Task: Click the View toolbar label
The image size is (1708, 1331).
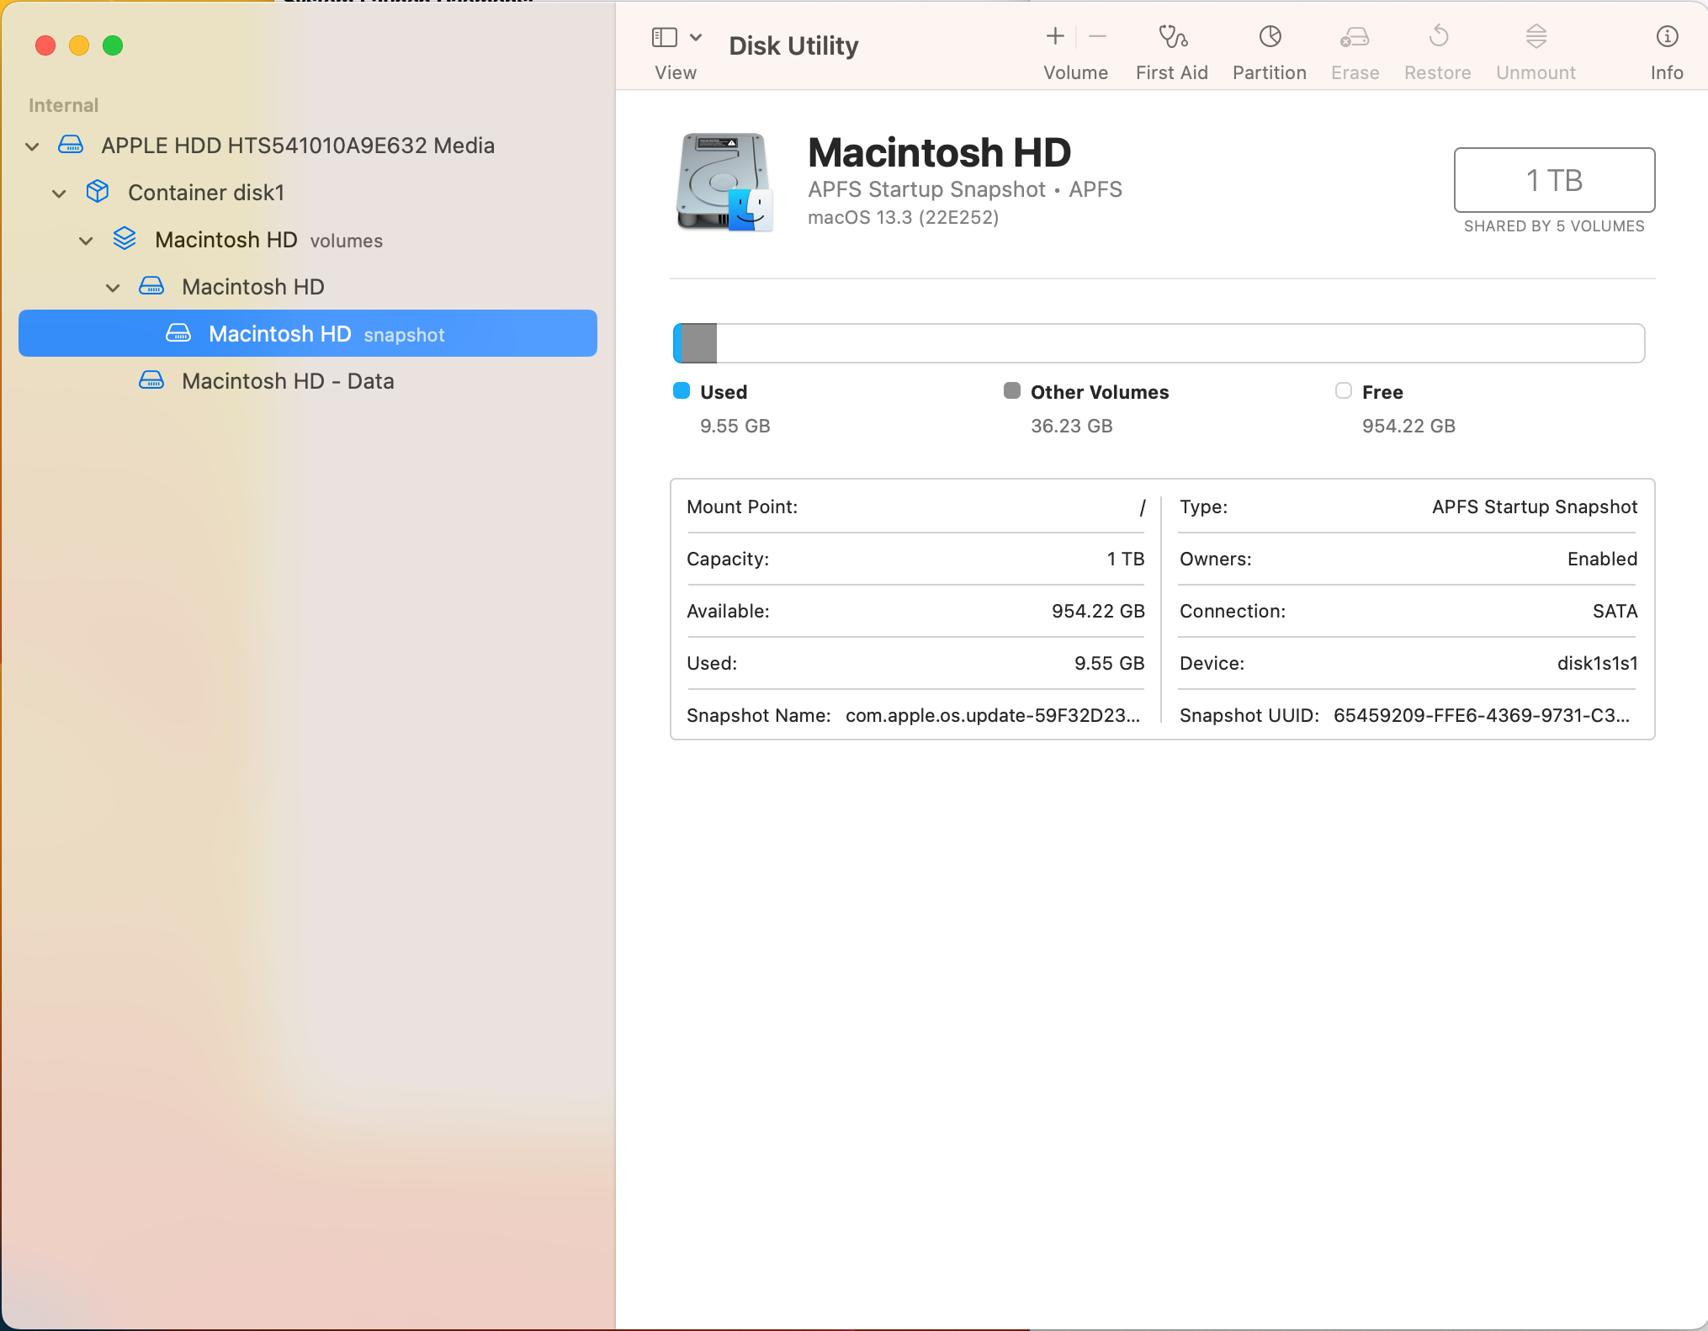Action: pos(676,73)
